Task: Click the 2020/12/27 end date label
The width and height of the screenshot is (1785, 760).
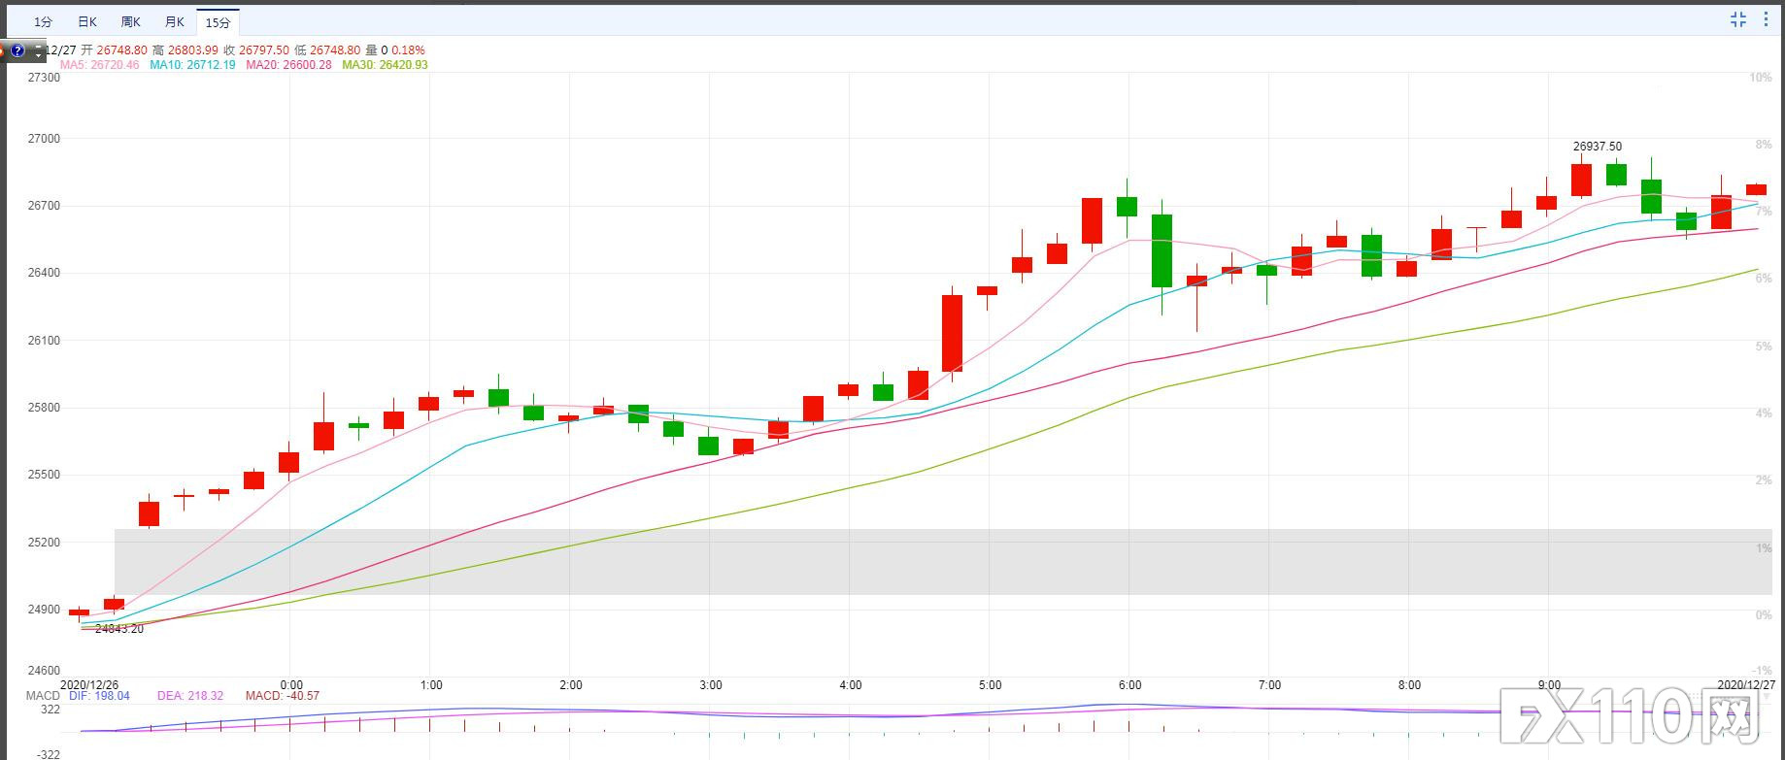Action: point(1746,685)
